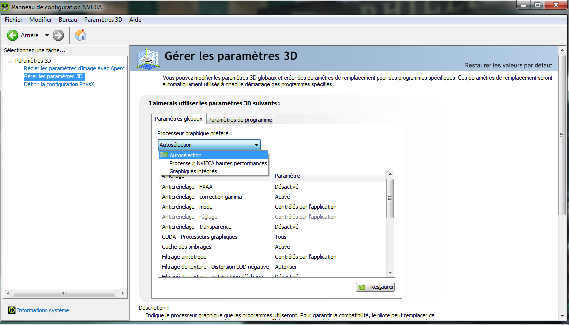Open the Home icon in toolbar
Viewport: 569px width, 325px height.
click(x=81, y=35)
